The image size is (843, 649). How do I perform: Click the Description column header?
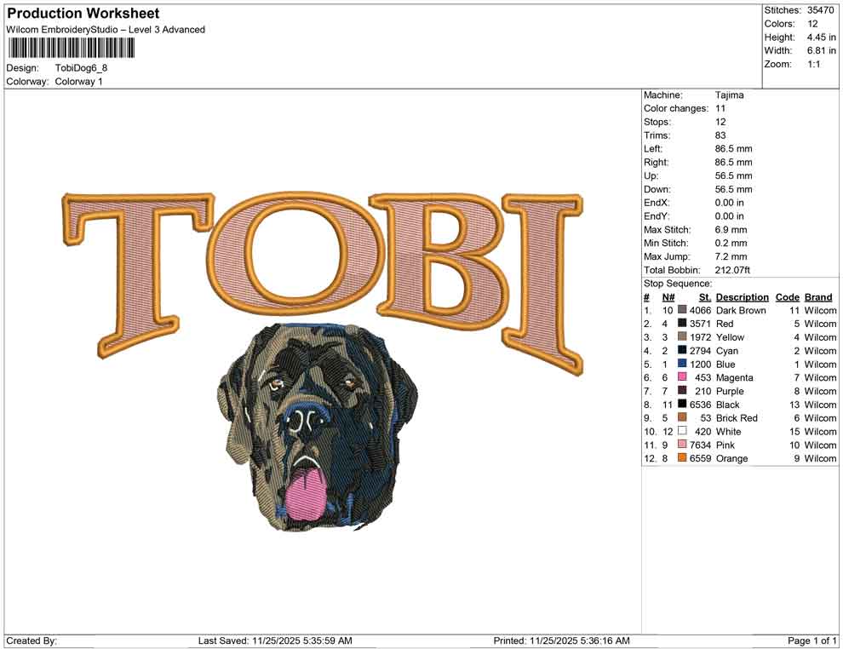742,296
